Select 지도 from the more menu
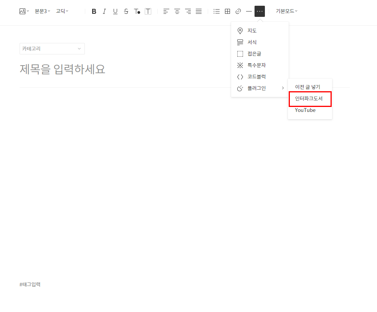This screenshot has height=312, width=377. pyautogui.click(x=260, y=31)
